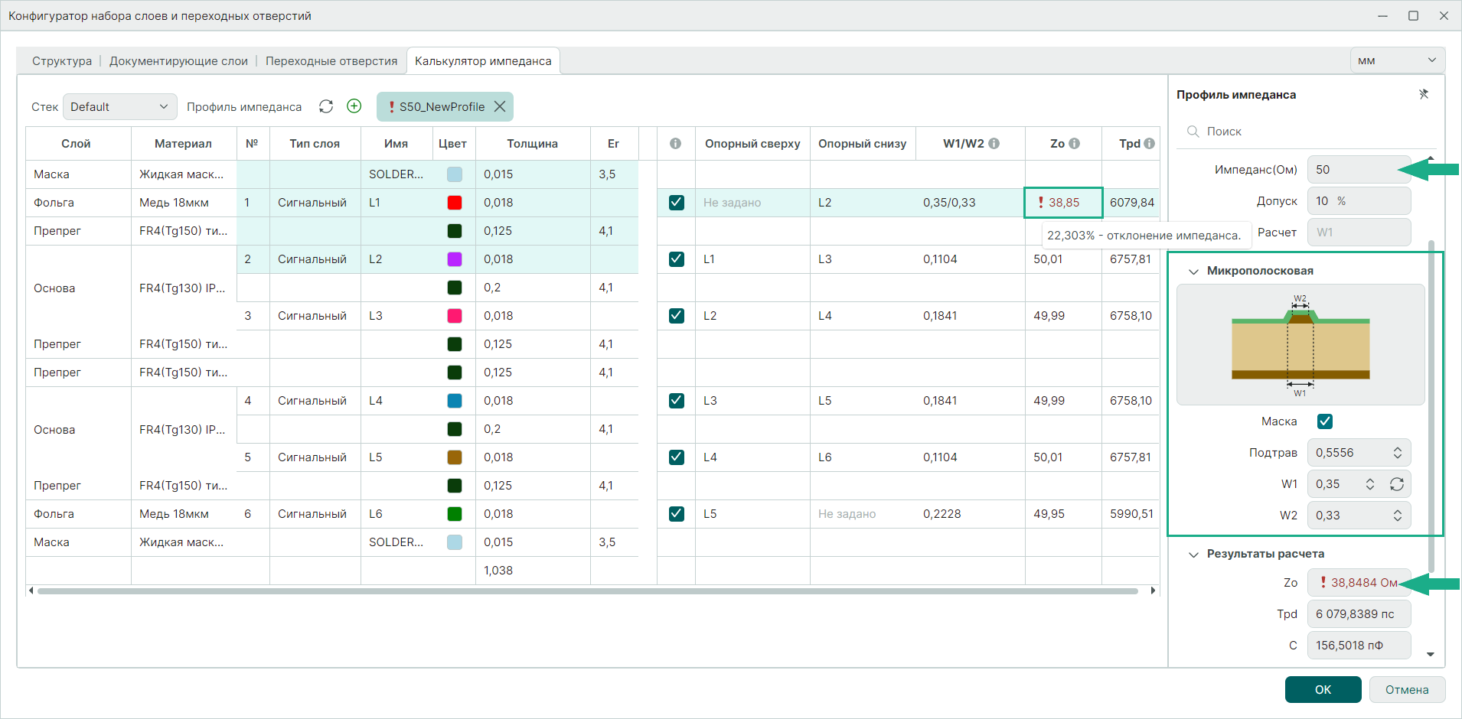Click the Поиск search field
The height and width of the screenshot is (719, 1462).
[x=1301, y=132]
